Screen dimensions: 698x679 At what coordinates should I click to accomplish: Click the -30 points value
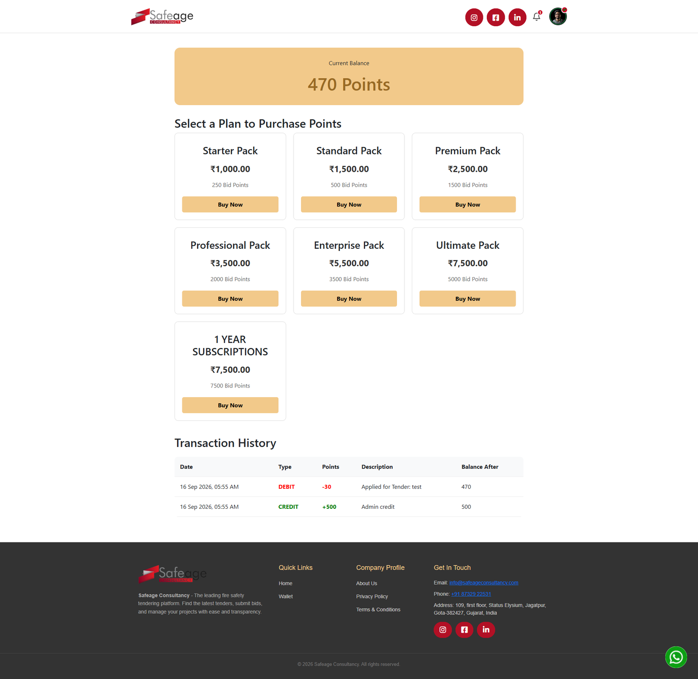point(327,487)
